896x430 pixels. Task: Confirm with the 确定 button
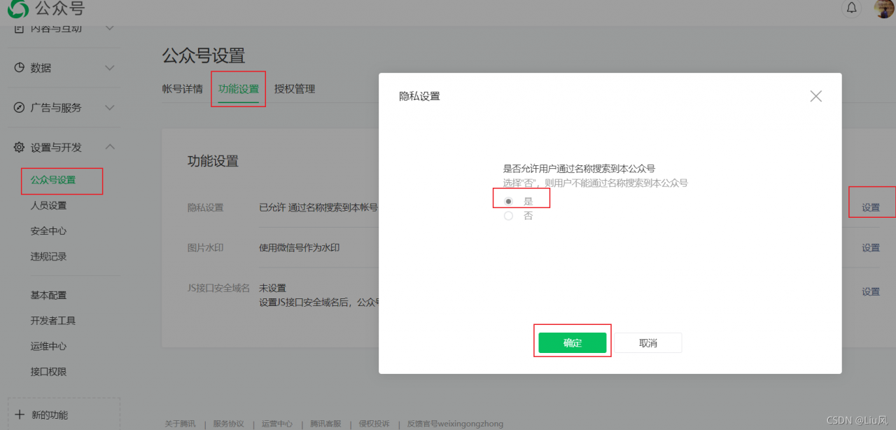tap(573, 342)
